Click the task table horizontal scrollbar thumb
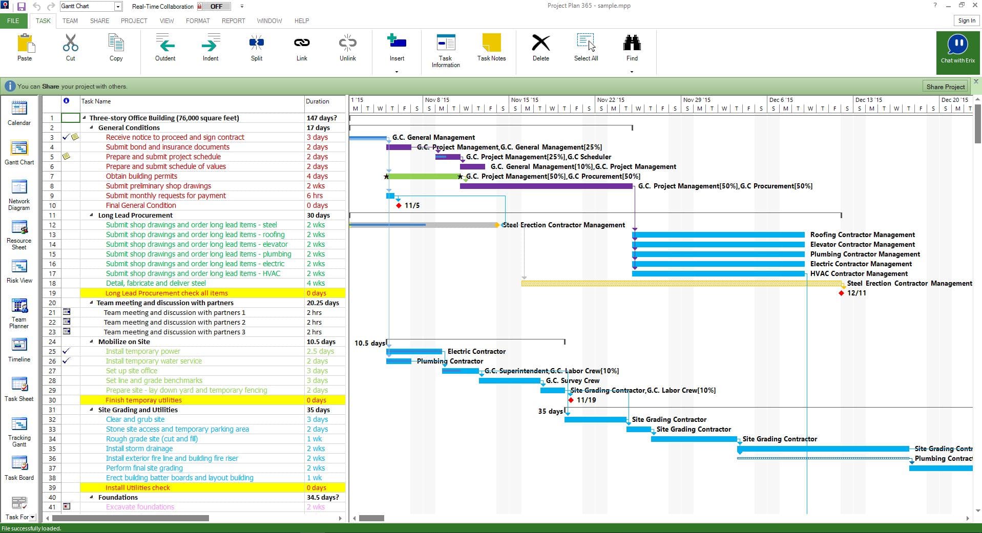 coord(131,518)
